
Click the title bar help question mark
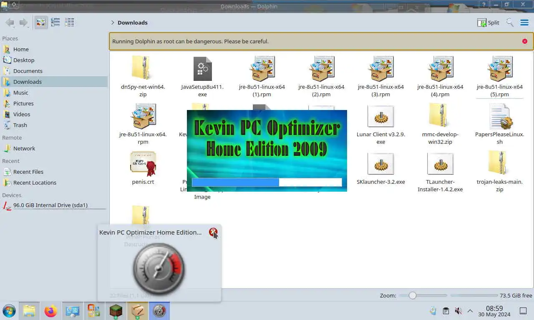(x=484, y=4)
